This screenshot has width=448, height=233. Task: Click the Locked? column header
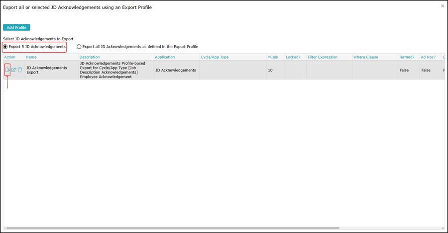(x=293, y=57)
